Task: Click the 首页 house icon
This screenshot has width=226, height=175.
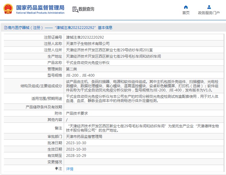Action: (186, 7)
